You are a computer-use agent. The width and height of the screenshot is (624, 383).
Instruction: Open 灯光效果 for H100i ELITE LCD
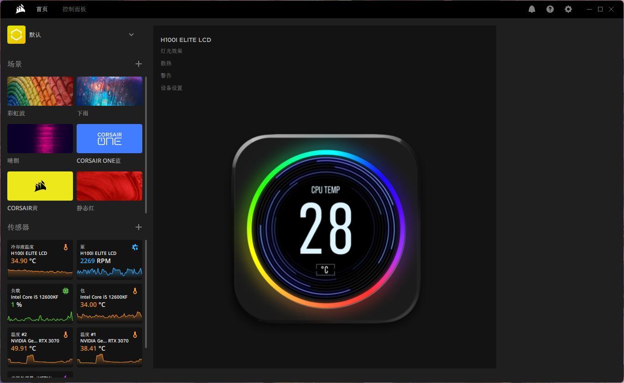pos(172,51)
